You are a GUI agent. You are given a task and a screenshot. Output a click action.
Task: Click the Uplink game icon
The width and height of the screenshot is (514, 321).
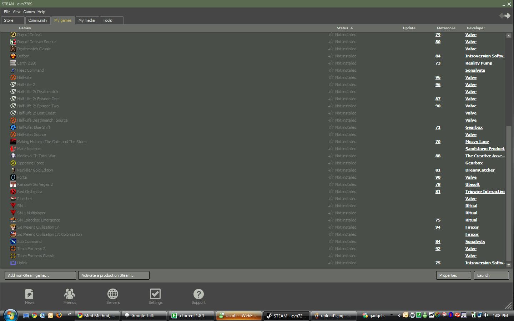coord(13,263)
